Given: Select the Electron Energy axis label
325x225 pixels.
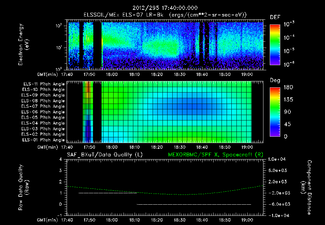Looking at the screenshot, I should pos(23,44).
